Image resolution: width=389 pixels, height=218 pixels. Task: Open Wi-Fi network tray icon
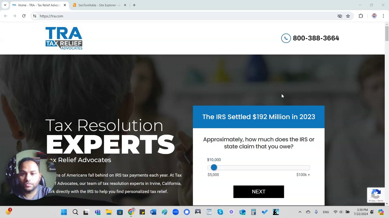335,212
